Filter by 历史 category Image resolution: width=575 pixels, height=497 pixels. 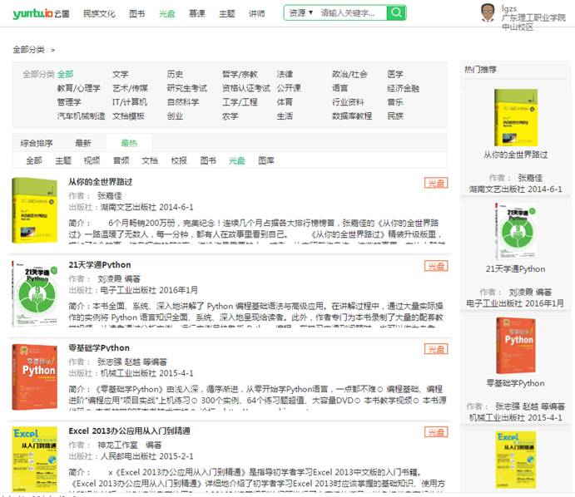pos(175,74)
